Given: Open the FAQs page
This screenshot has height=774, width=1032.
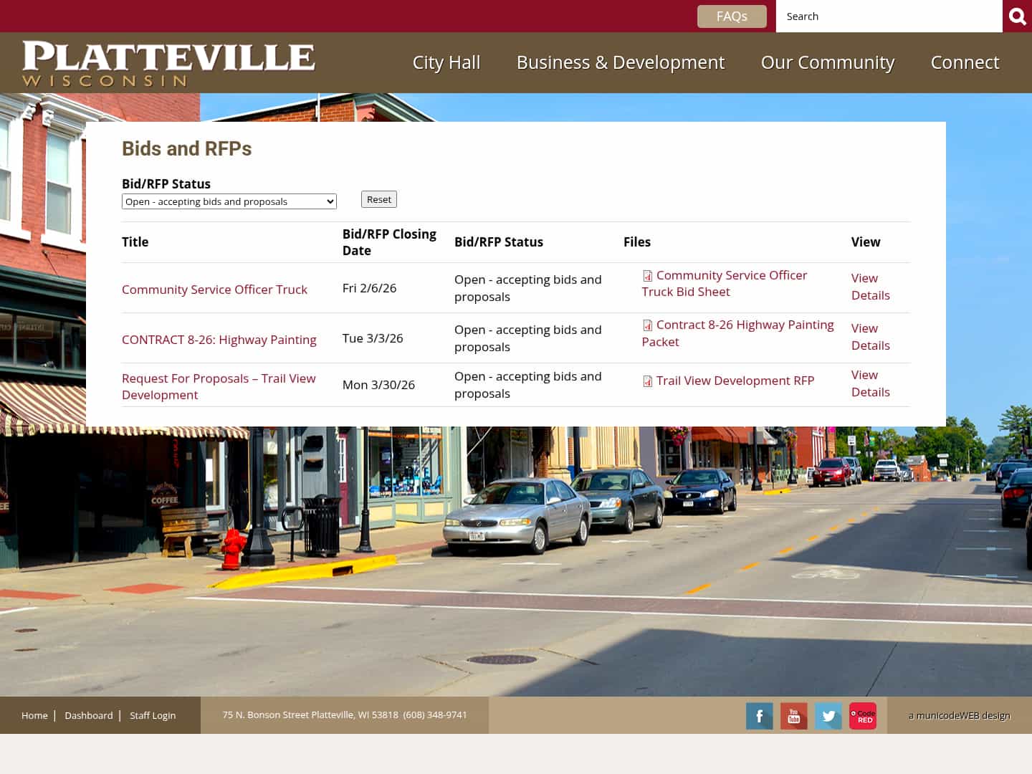Looking at the screenshot, I should [x=732, y=16].
